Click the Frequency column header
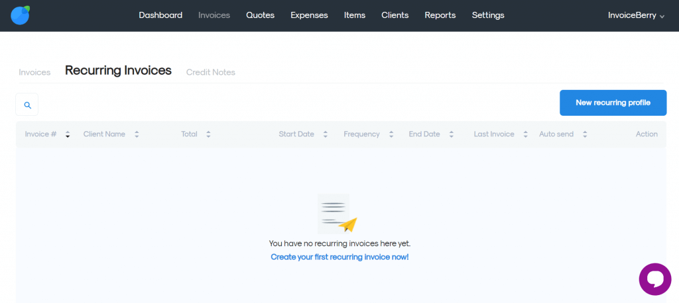679x303 pixels. pyautogui.click(x=361, y=134)
